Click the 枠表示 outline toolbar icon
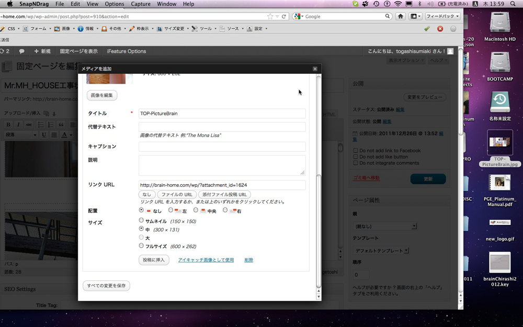 point(132,29)
